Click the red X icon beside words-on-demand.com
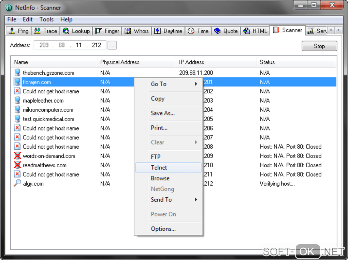Screen dimensions: 348x260 [17, 156]
